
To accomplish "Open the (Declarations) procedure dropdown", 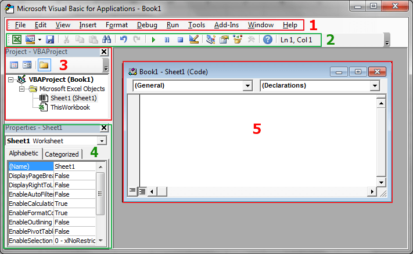I will [375, 85].
